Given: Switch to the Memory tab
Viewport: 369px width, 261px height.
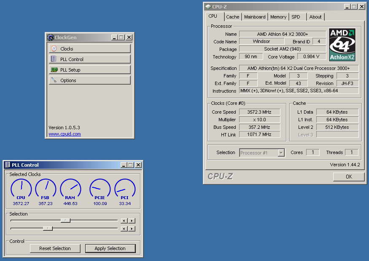Looking at the screenshot, I should point(278,17).
